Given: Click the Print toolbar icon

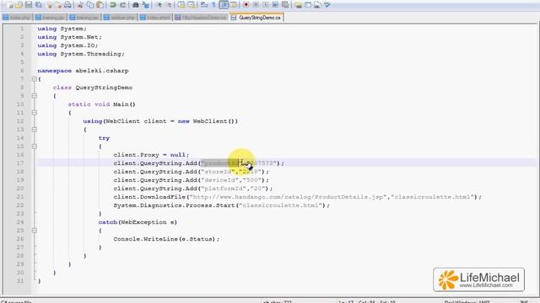Looking at the screenshot, I should pos(67,5).
